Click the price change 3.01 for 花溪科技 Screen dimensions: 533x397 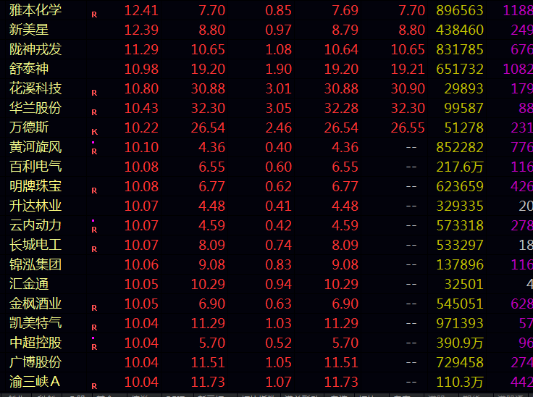pos(278,89)
